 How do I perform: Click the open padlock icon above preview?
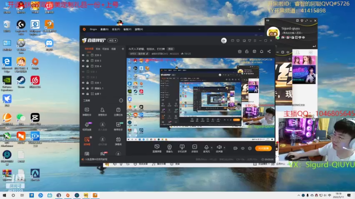[x=247, y=51]
